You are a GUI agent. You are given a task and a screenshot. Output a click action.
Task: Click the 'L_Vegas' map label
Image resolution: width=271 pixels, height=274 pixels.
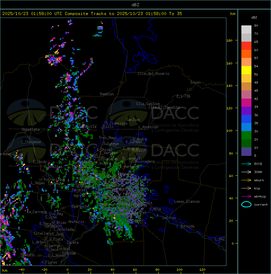click(38, 183)
